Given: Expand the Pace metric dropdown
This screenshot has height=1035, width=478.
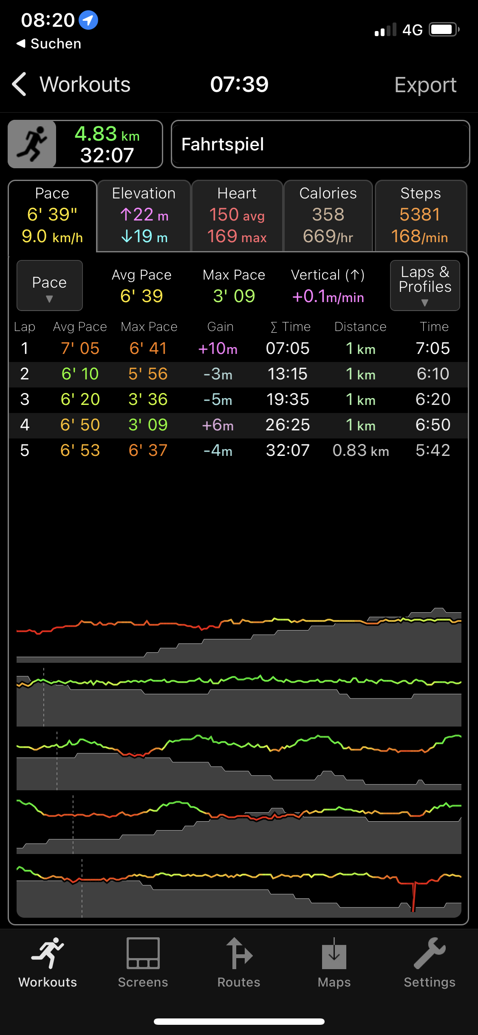Looking at the screenshot, I should coord(49,286).
